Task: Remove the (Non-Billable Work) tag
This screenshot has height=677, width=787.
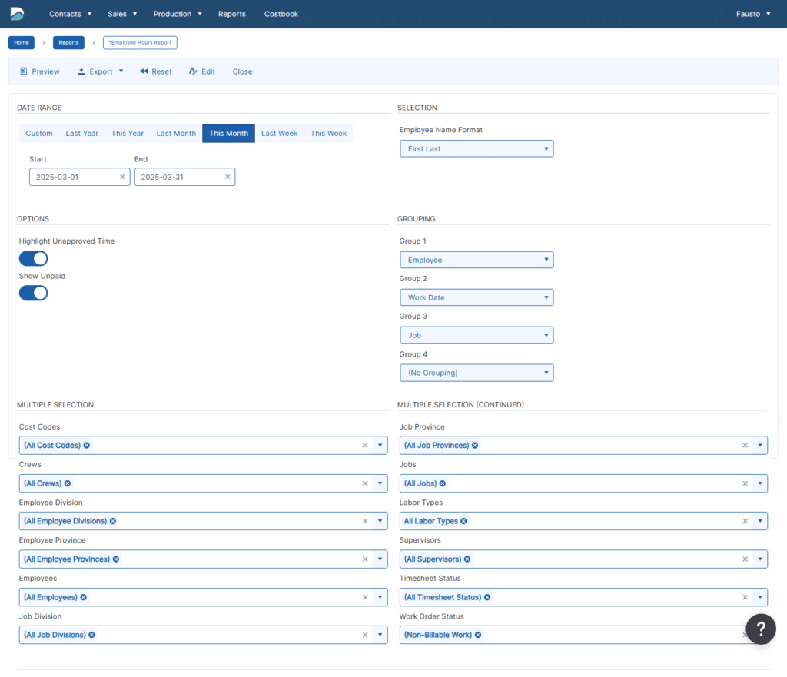Action: (x=478, y=635)
